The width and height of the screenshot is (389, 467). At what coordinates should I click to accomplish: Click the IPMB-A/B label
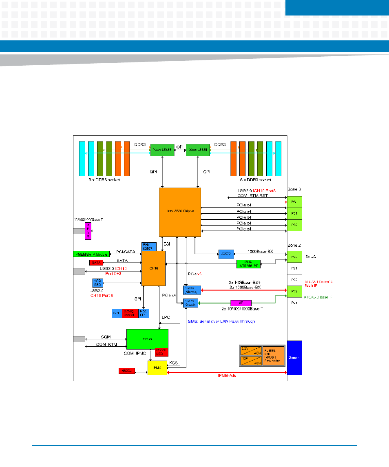click(x=227, y=376)
